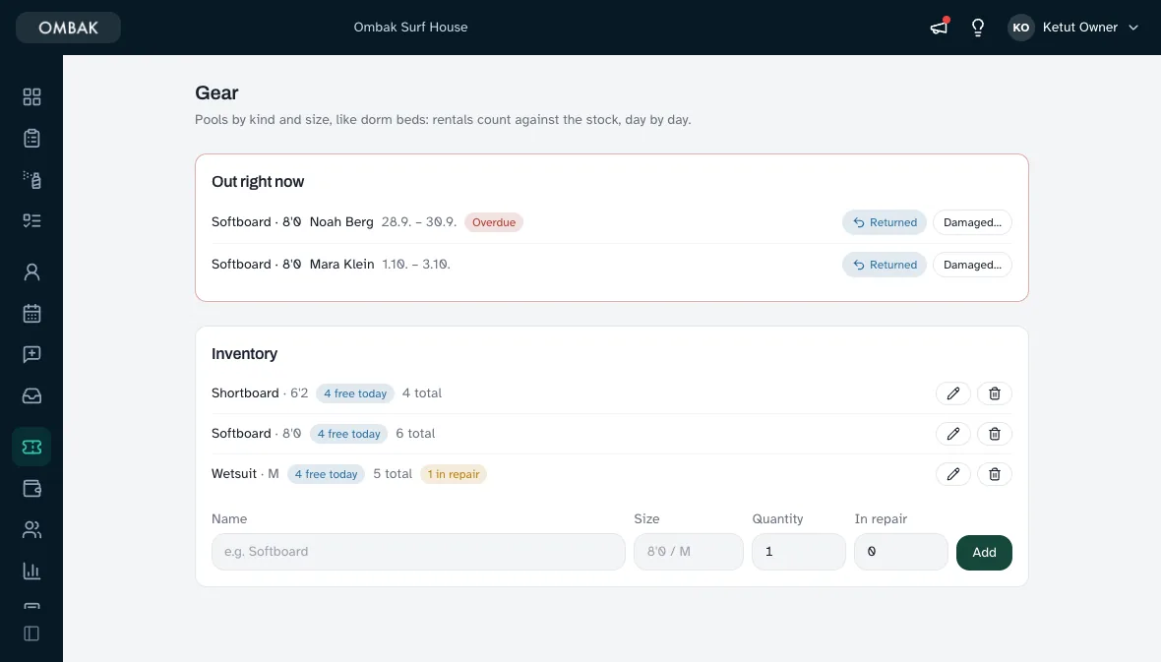Click the Overdue badge on Noah Berg's rental

tap(494, 222)
